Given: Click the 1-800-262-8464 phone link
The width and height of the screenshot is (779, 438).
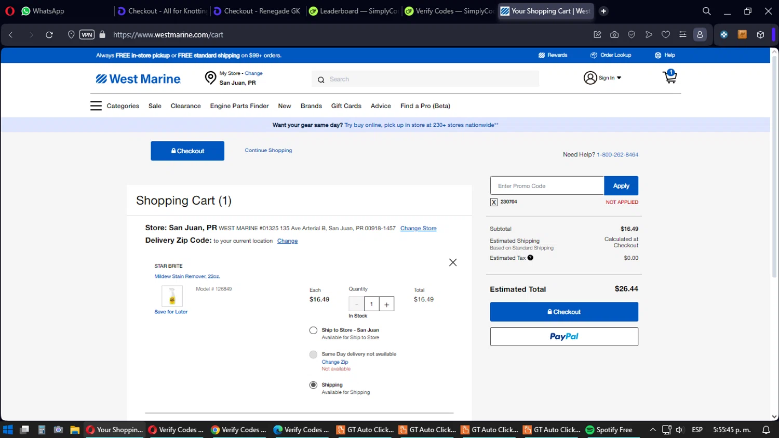Looking at the screenshot, I should 617,155.
